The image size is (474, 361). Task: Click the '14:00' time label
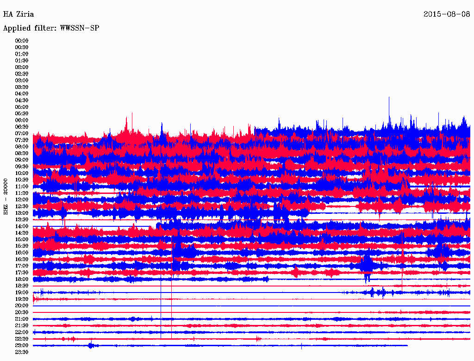pos(22,226)
